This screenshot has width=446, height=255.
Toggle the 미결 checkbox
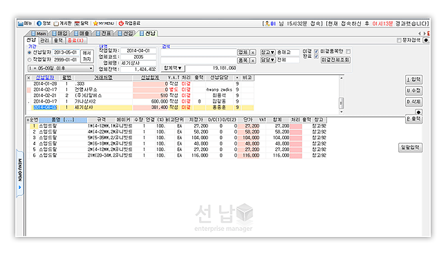click(x=316, y=51)
